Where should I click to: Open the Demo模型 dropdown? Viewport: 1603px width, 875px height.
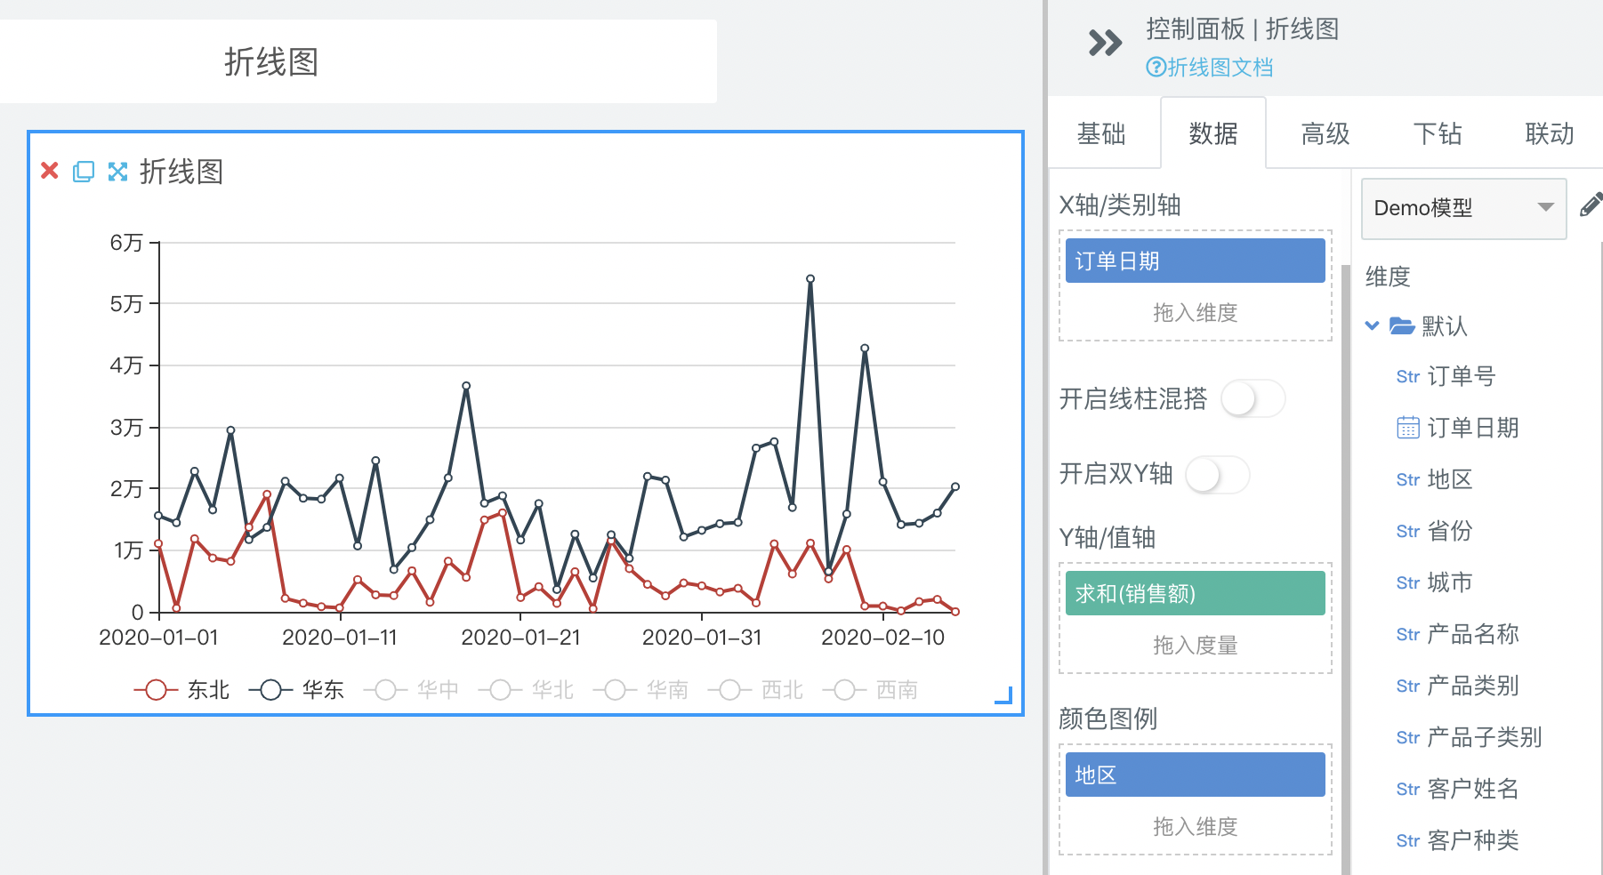point(1463,208)
